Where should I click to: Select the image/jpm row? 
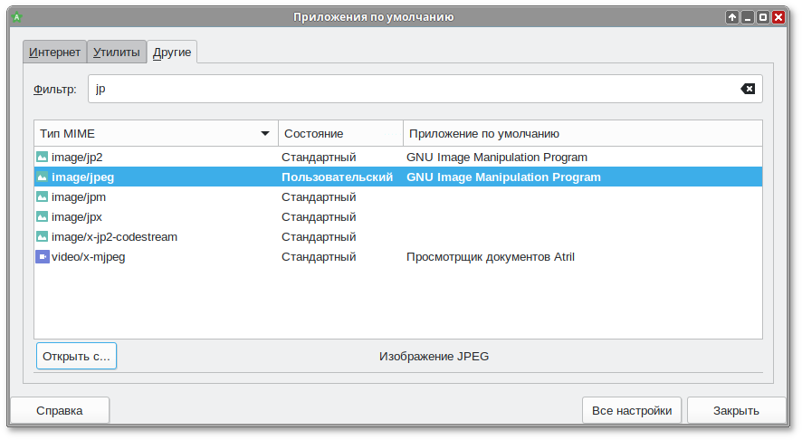pos(398,197)
